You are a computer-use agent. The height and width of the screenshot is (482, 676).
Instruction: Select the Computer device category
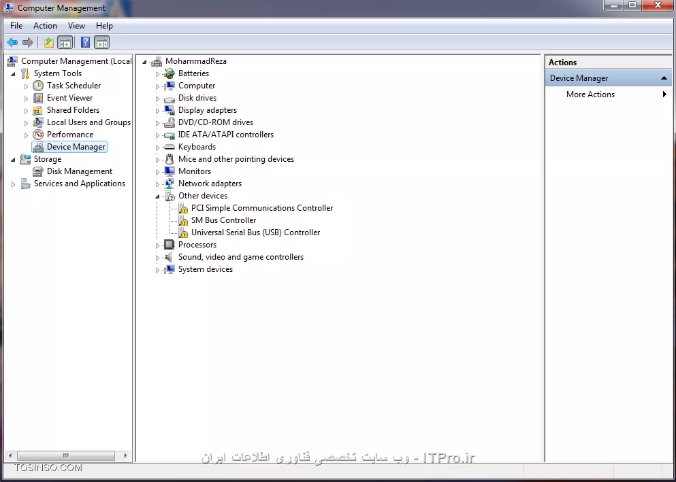(x=197, y=86)
